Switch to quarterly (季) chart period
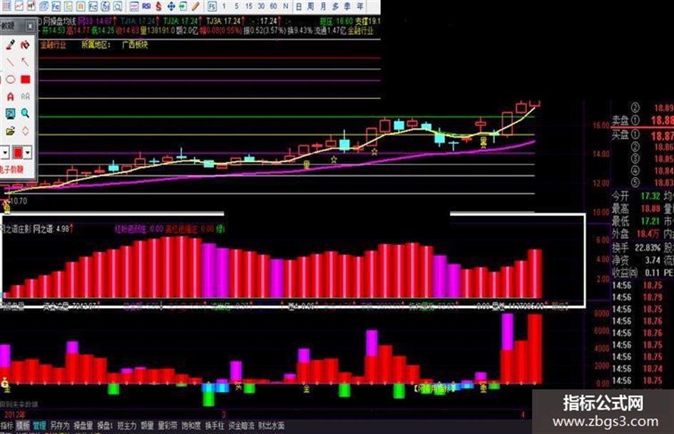Viewport: 674px width, 434px height. click(347, 6)
